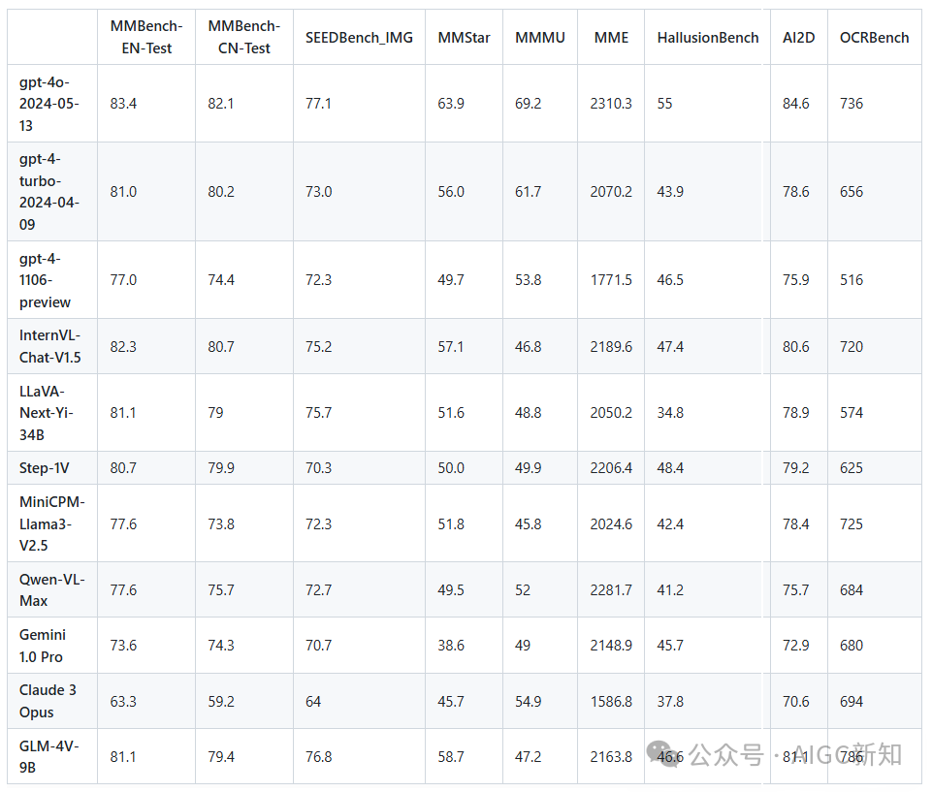Click the gpt-4o-2024-05-13 row label
Viewport: 932px width, 792px height.
[49, 104]
